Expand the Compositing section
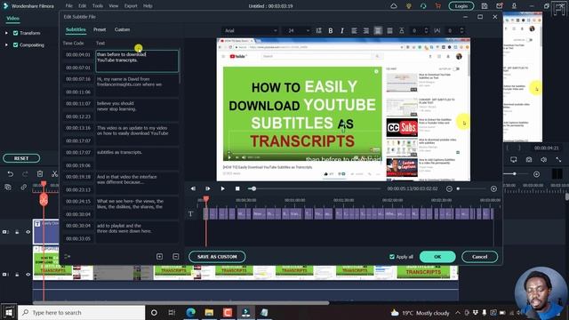This screenshot has width=569, height=320. pos(6,45)
